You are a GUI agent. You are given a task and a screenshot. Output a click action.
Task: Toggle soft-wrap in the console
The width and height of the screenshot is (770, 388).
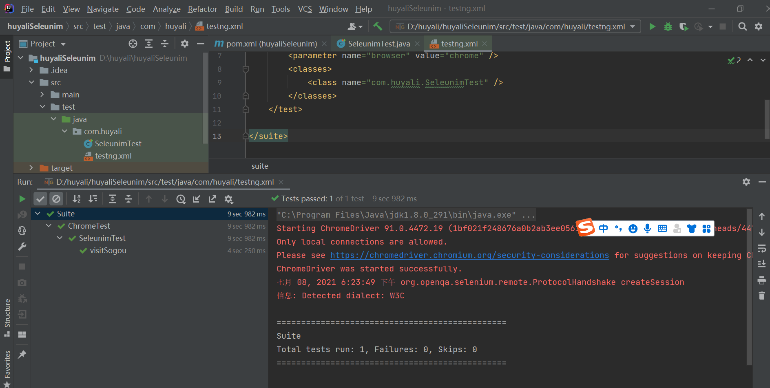[x=761, y=248]
